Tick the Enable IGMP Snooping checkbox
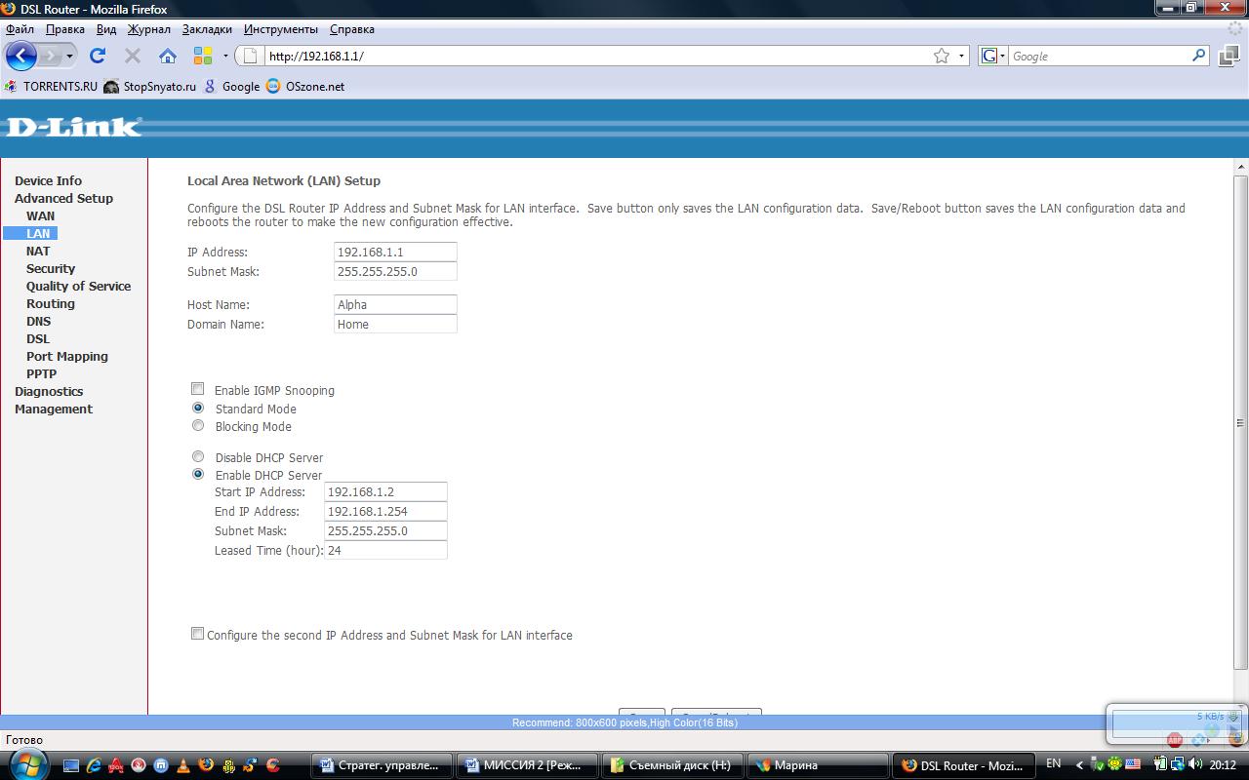The width and height of the screenshot is (1249, 780). click(198, 389)
